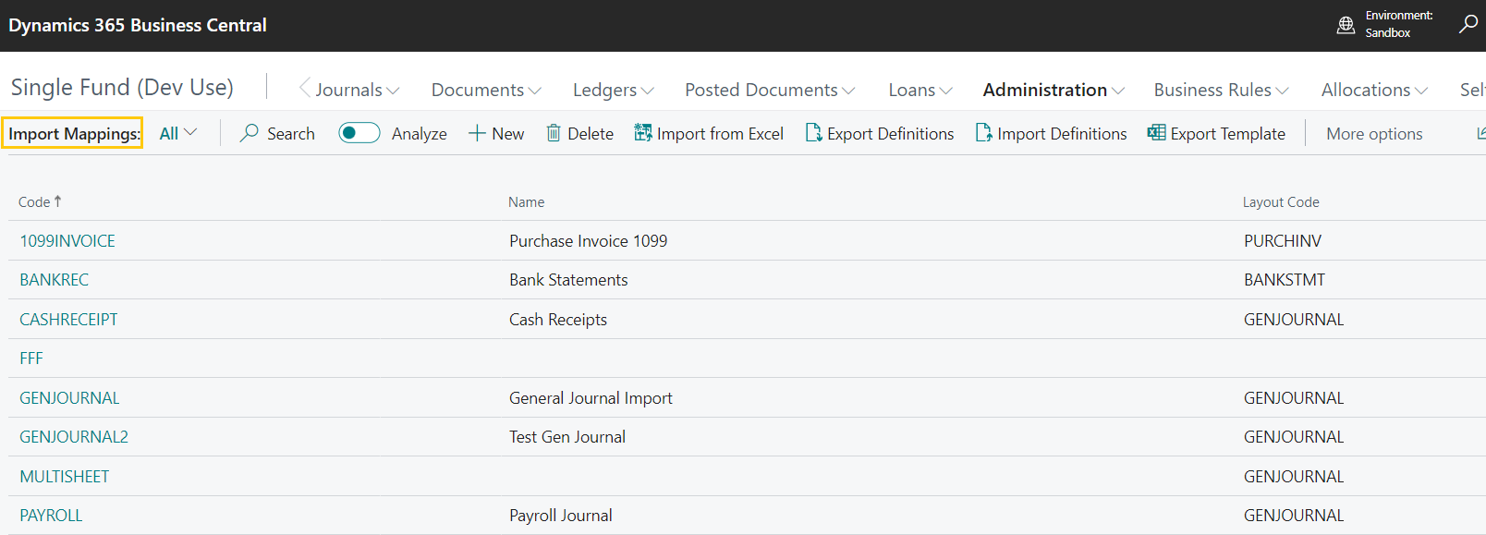Screen dimensions: 1486x535
Task: Click GENJOURNAL layout code in MULTISHEET row
Action: coord(1294,476)
